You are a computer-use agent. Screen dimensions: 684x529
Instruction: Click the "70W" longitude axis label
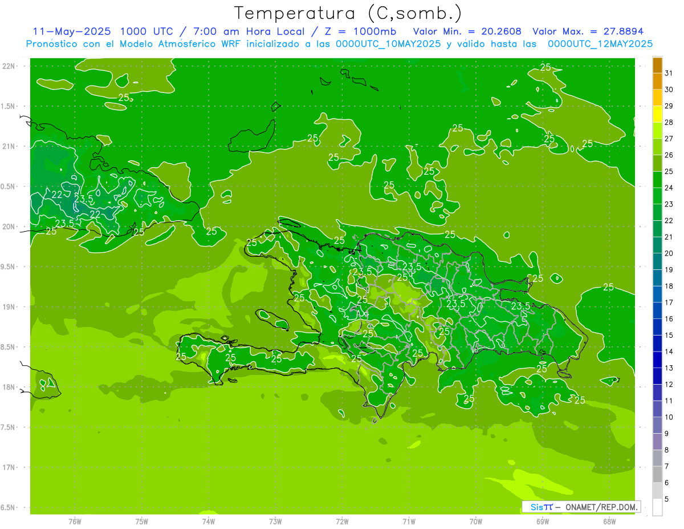pyautogui.click(x=476, y=522)
